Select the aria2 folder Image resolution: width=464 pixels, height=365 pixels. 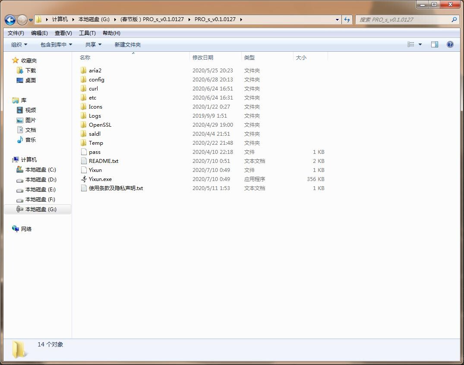[95, 70]
